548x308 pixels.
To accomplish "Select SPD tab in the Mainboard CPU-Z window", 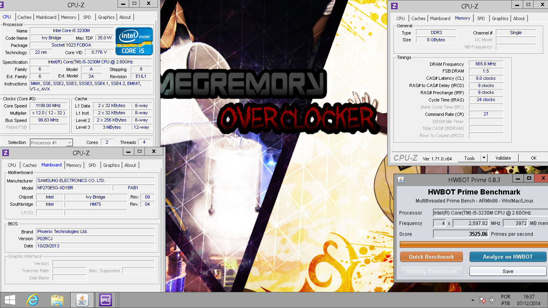I will 92,165.
